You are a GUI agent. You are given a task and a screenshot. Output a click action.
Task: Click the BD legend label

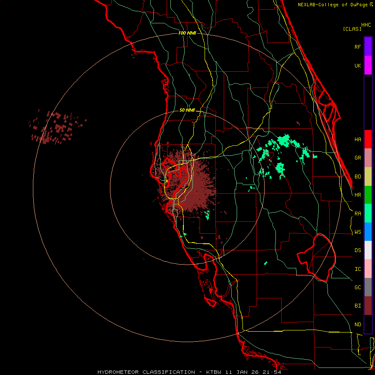click(x=357, y=177)
